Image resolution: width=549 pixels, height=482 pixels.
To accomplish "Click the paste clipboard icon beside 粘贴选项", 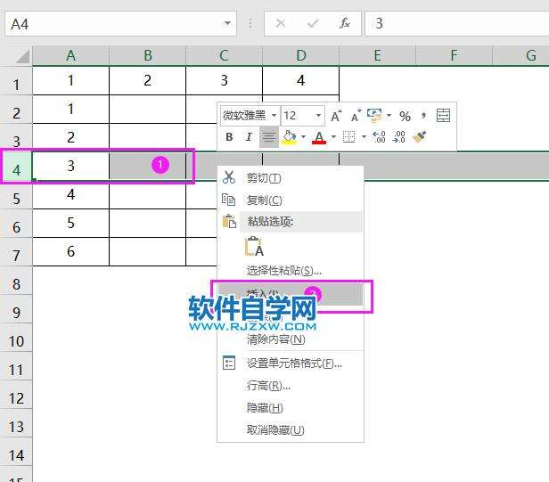I will coord(229,221).
